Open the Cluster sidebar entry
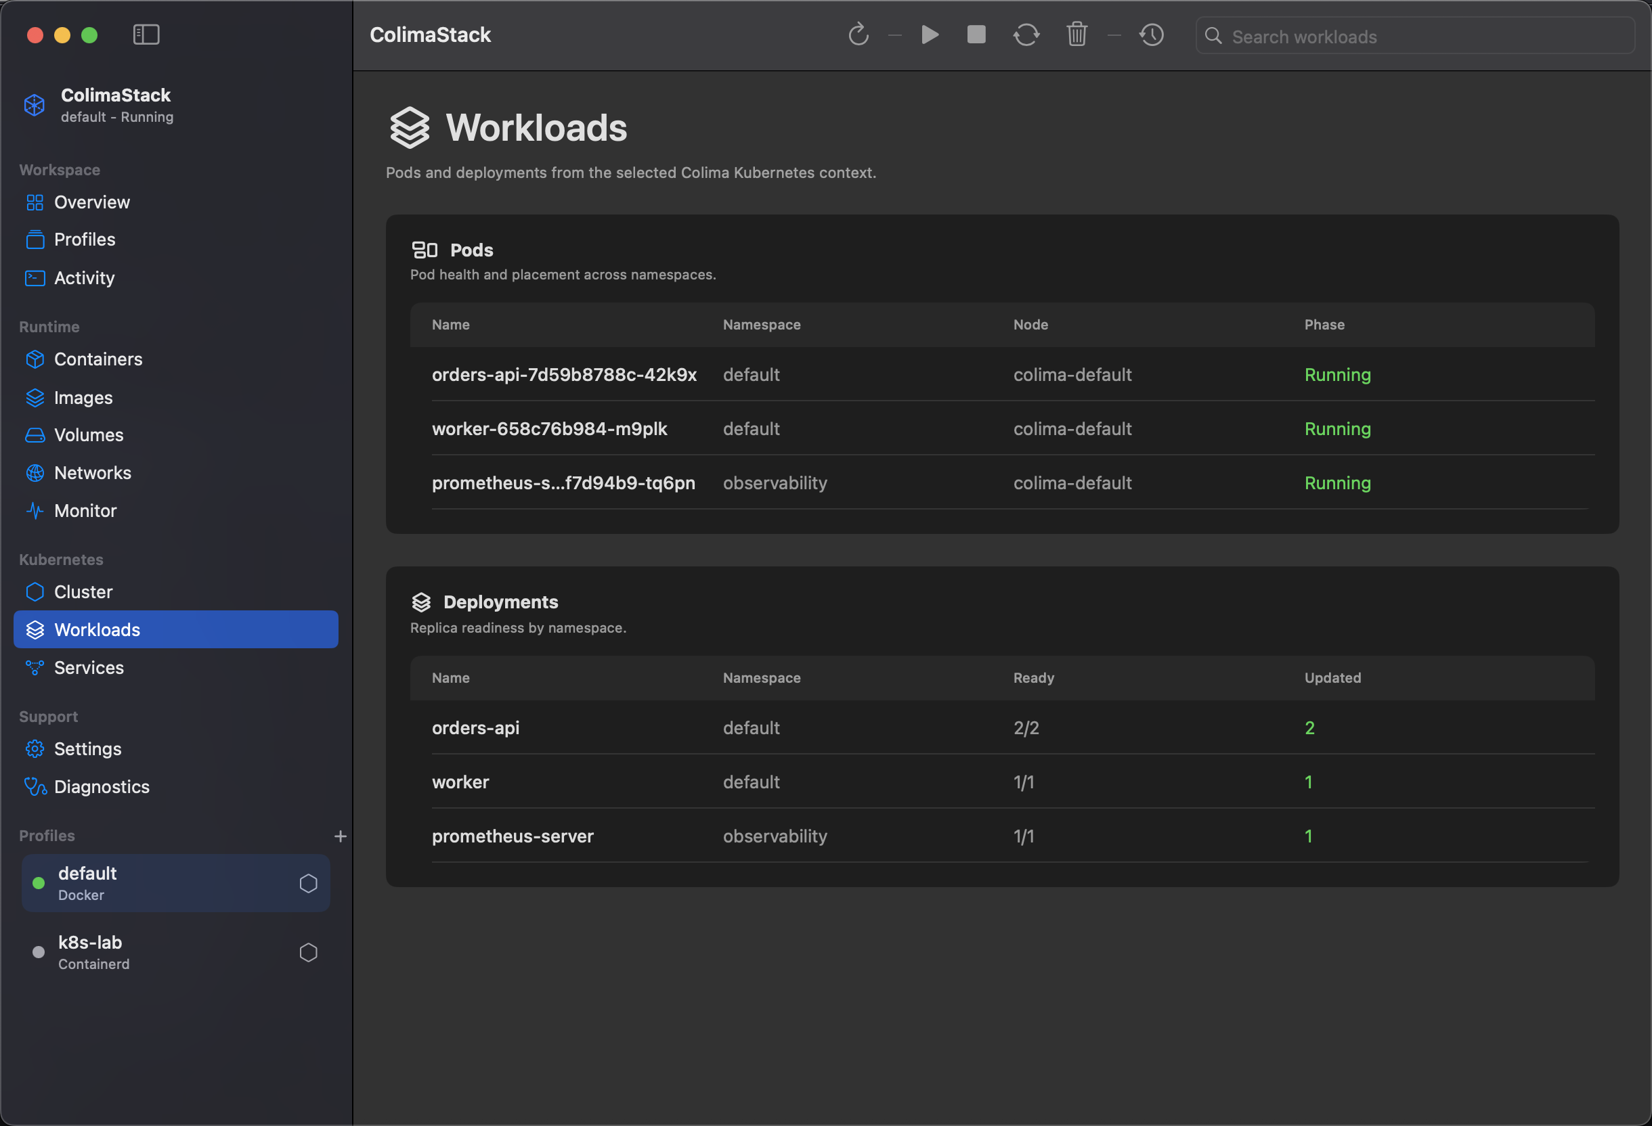This screenshot has height=1126, width=1652. tap(175, 592)
